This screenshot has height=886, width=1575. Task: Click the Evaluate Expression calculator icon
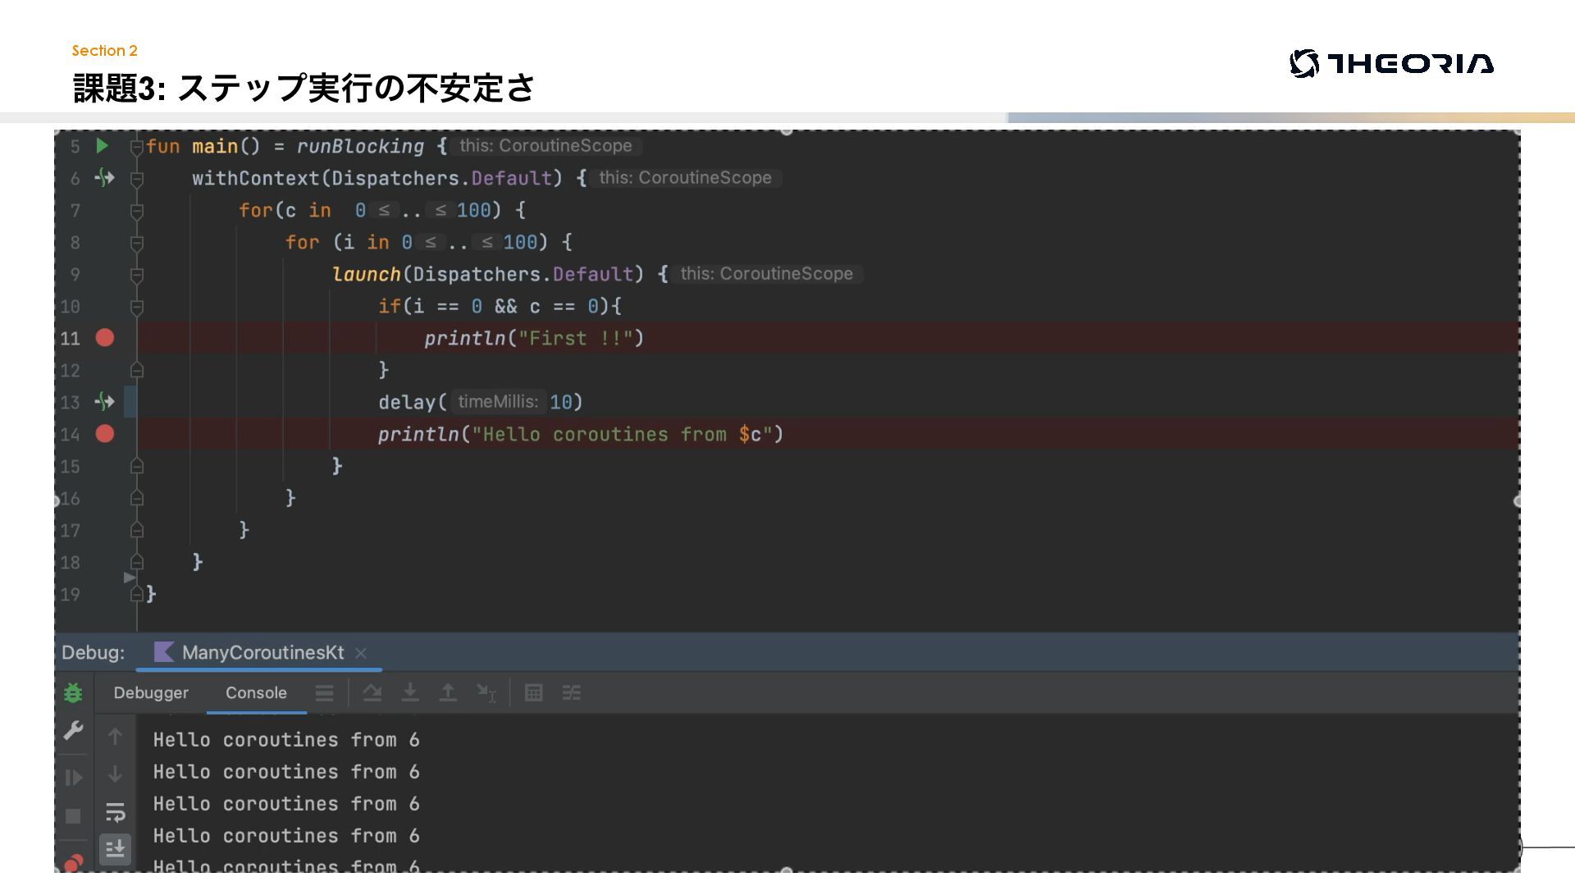533,693
